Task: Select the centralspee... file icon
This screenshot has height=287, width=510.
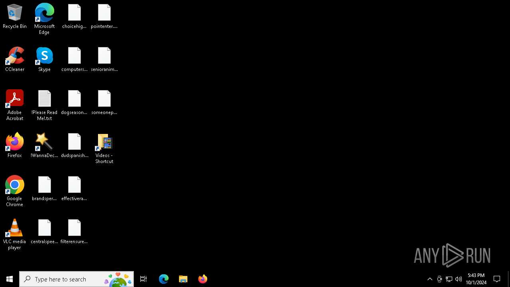Action: point(44,232)
